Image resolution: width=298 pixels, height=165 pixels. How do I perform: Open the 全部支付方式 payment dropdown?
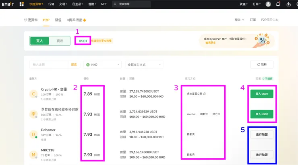click(144, 65)
